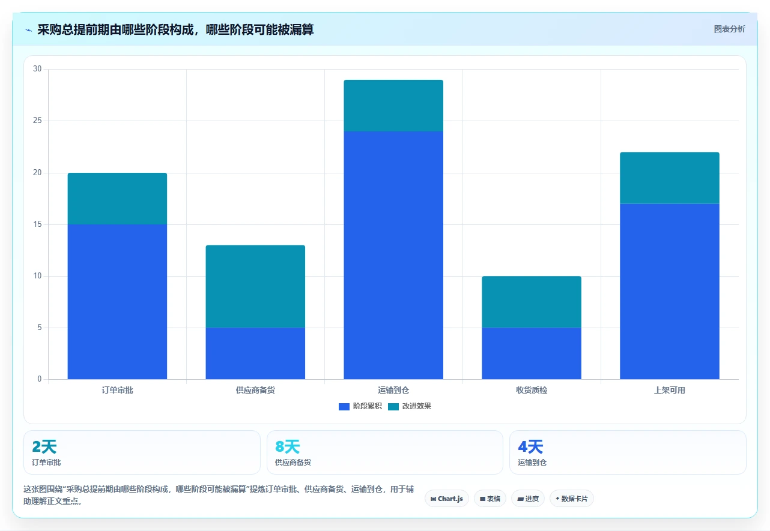Screen dimensions: 770x531
Task: Click the chart title 采购总提前期 heading text
Action: [175, 29]
